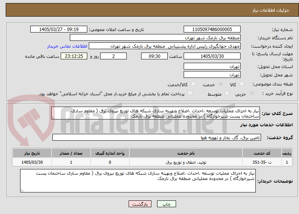
Task: Click the table need date cell 1405/03/30
Action: pos(32,162)
